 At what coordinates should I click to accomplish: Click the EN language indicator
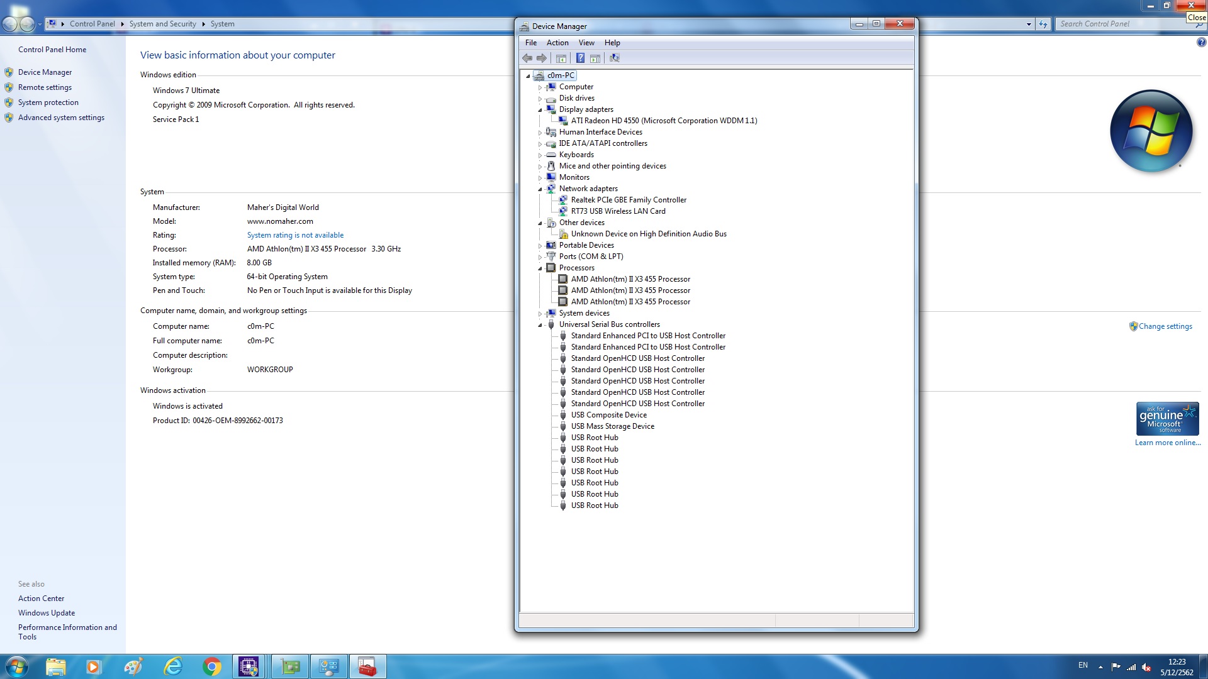tap(1083, 665)
